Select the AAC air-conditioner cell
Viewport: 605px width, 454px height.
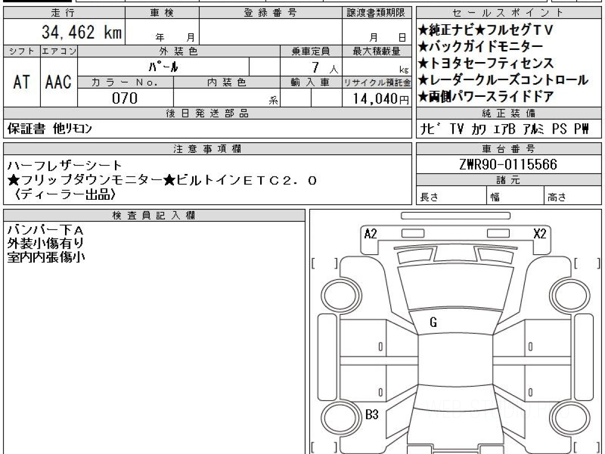59,82
